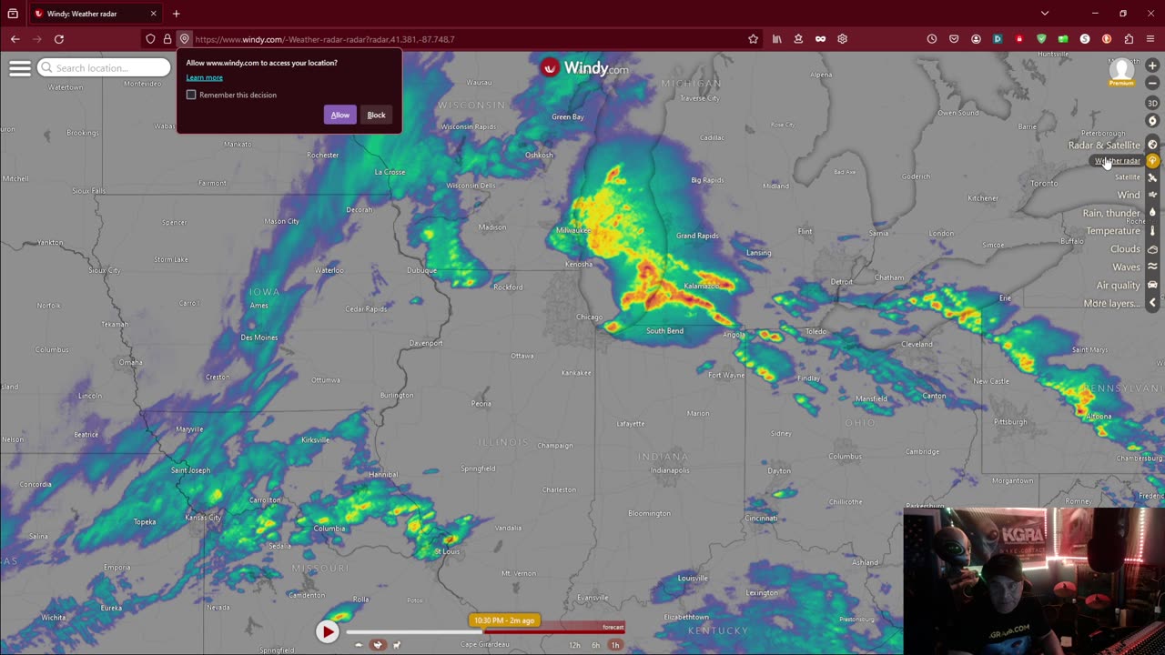Open Firefox extensions puzzle icon
This screenshot has height=655, width=1165.
[x=1129, y=39]
